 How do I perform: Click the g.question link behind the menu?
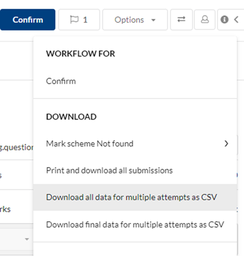coord(17,147)
